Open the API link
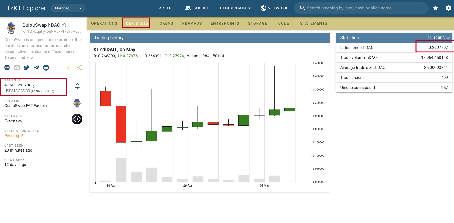Screen dimensions: 454x223 pos(166,8)
